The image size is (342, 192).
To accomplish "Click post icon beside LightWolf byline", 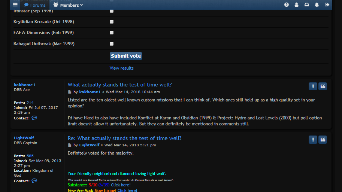I will tap(70, 145).
